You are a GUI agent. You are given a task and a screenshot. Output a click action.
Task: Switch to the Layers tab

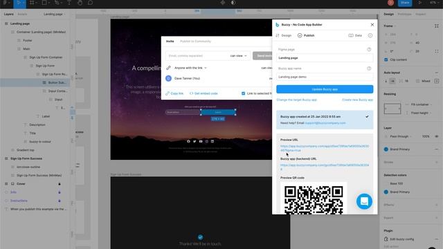(x=9, y=14)
